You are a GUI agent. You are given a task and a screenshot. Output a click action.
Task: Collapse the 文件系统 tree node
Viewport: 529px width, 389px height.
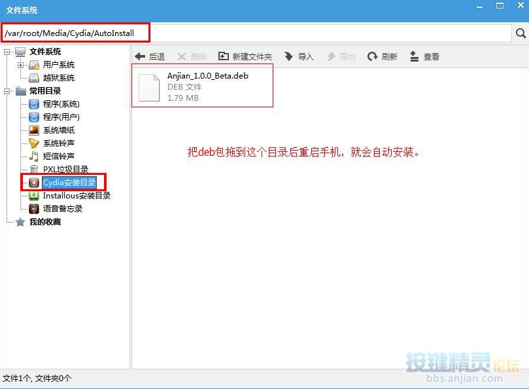[7, 52]
